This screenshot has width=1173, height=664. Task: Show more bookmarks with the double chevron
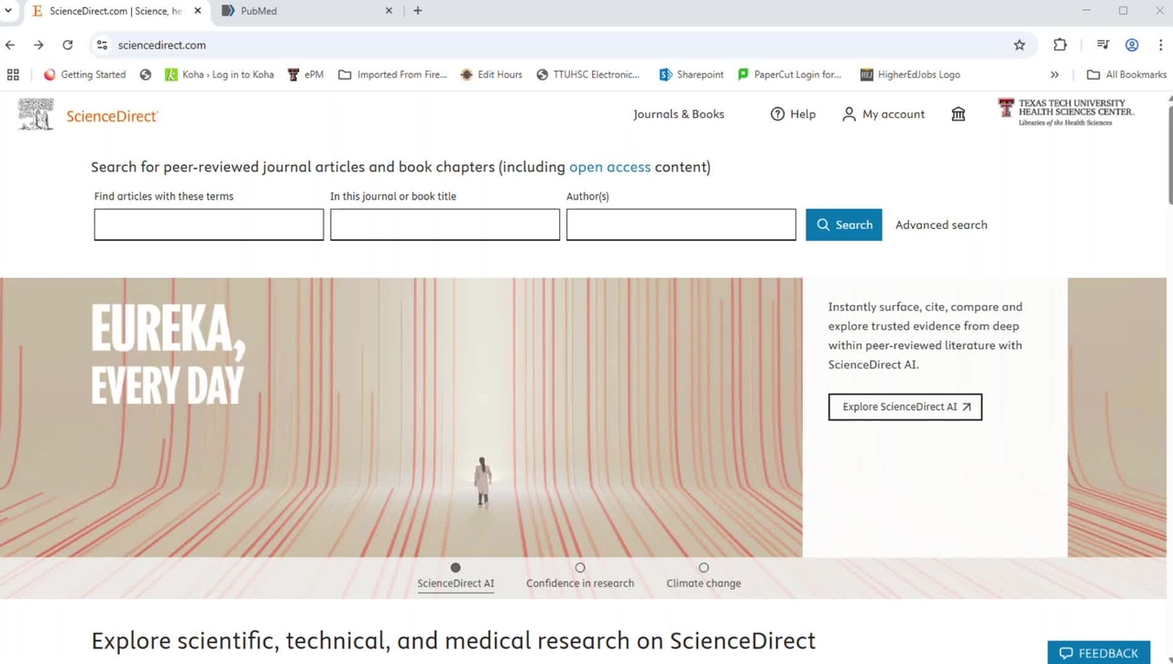1055,74
